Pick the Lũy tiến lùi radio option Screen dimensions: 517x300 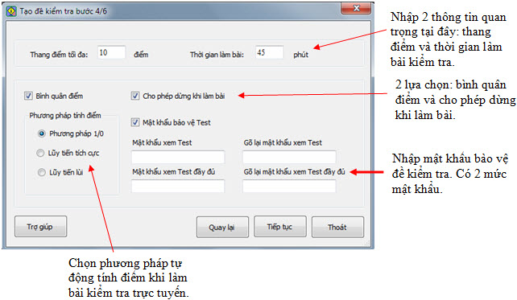coord(42,172)
